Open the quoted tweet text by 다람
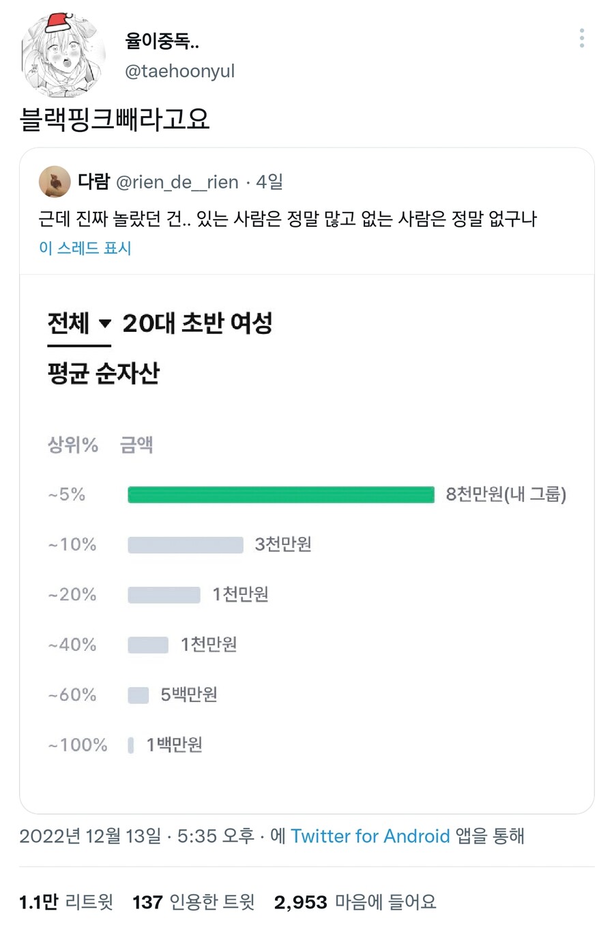 tap(288, 219)
